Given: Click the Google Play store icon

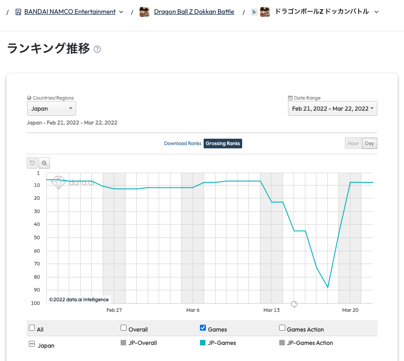Looking at the screenshot, I should click(255, 12).
